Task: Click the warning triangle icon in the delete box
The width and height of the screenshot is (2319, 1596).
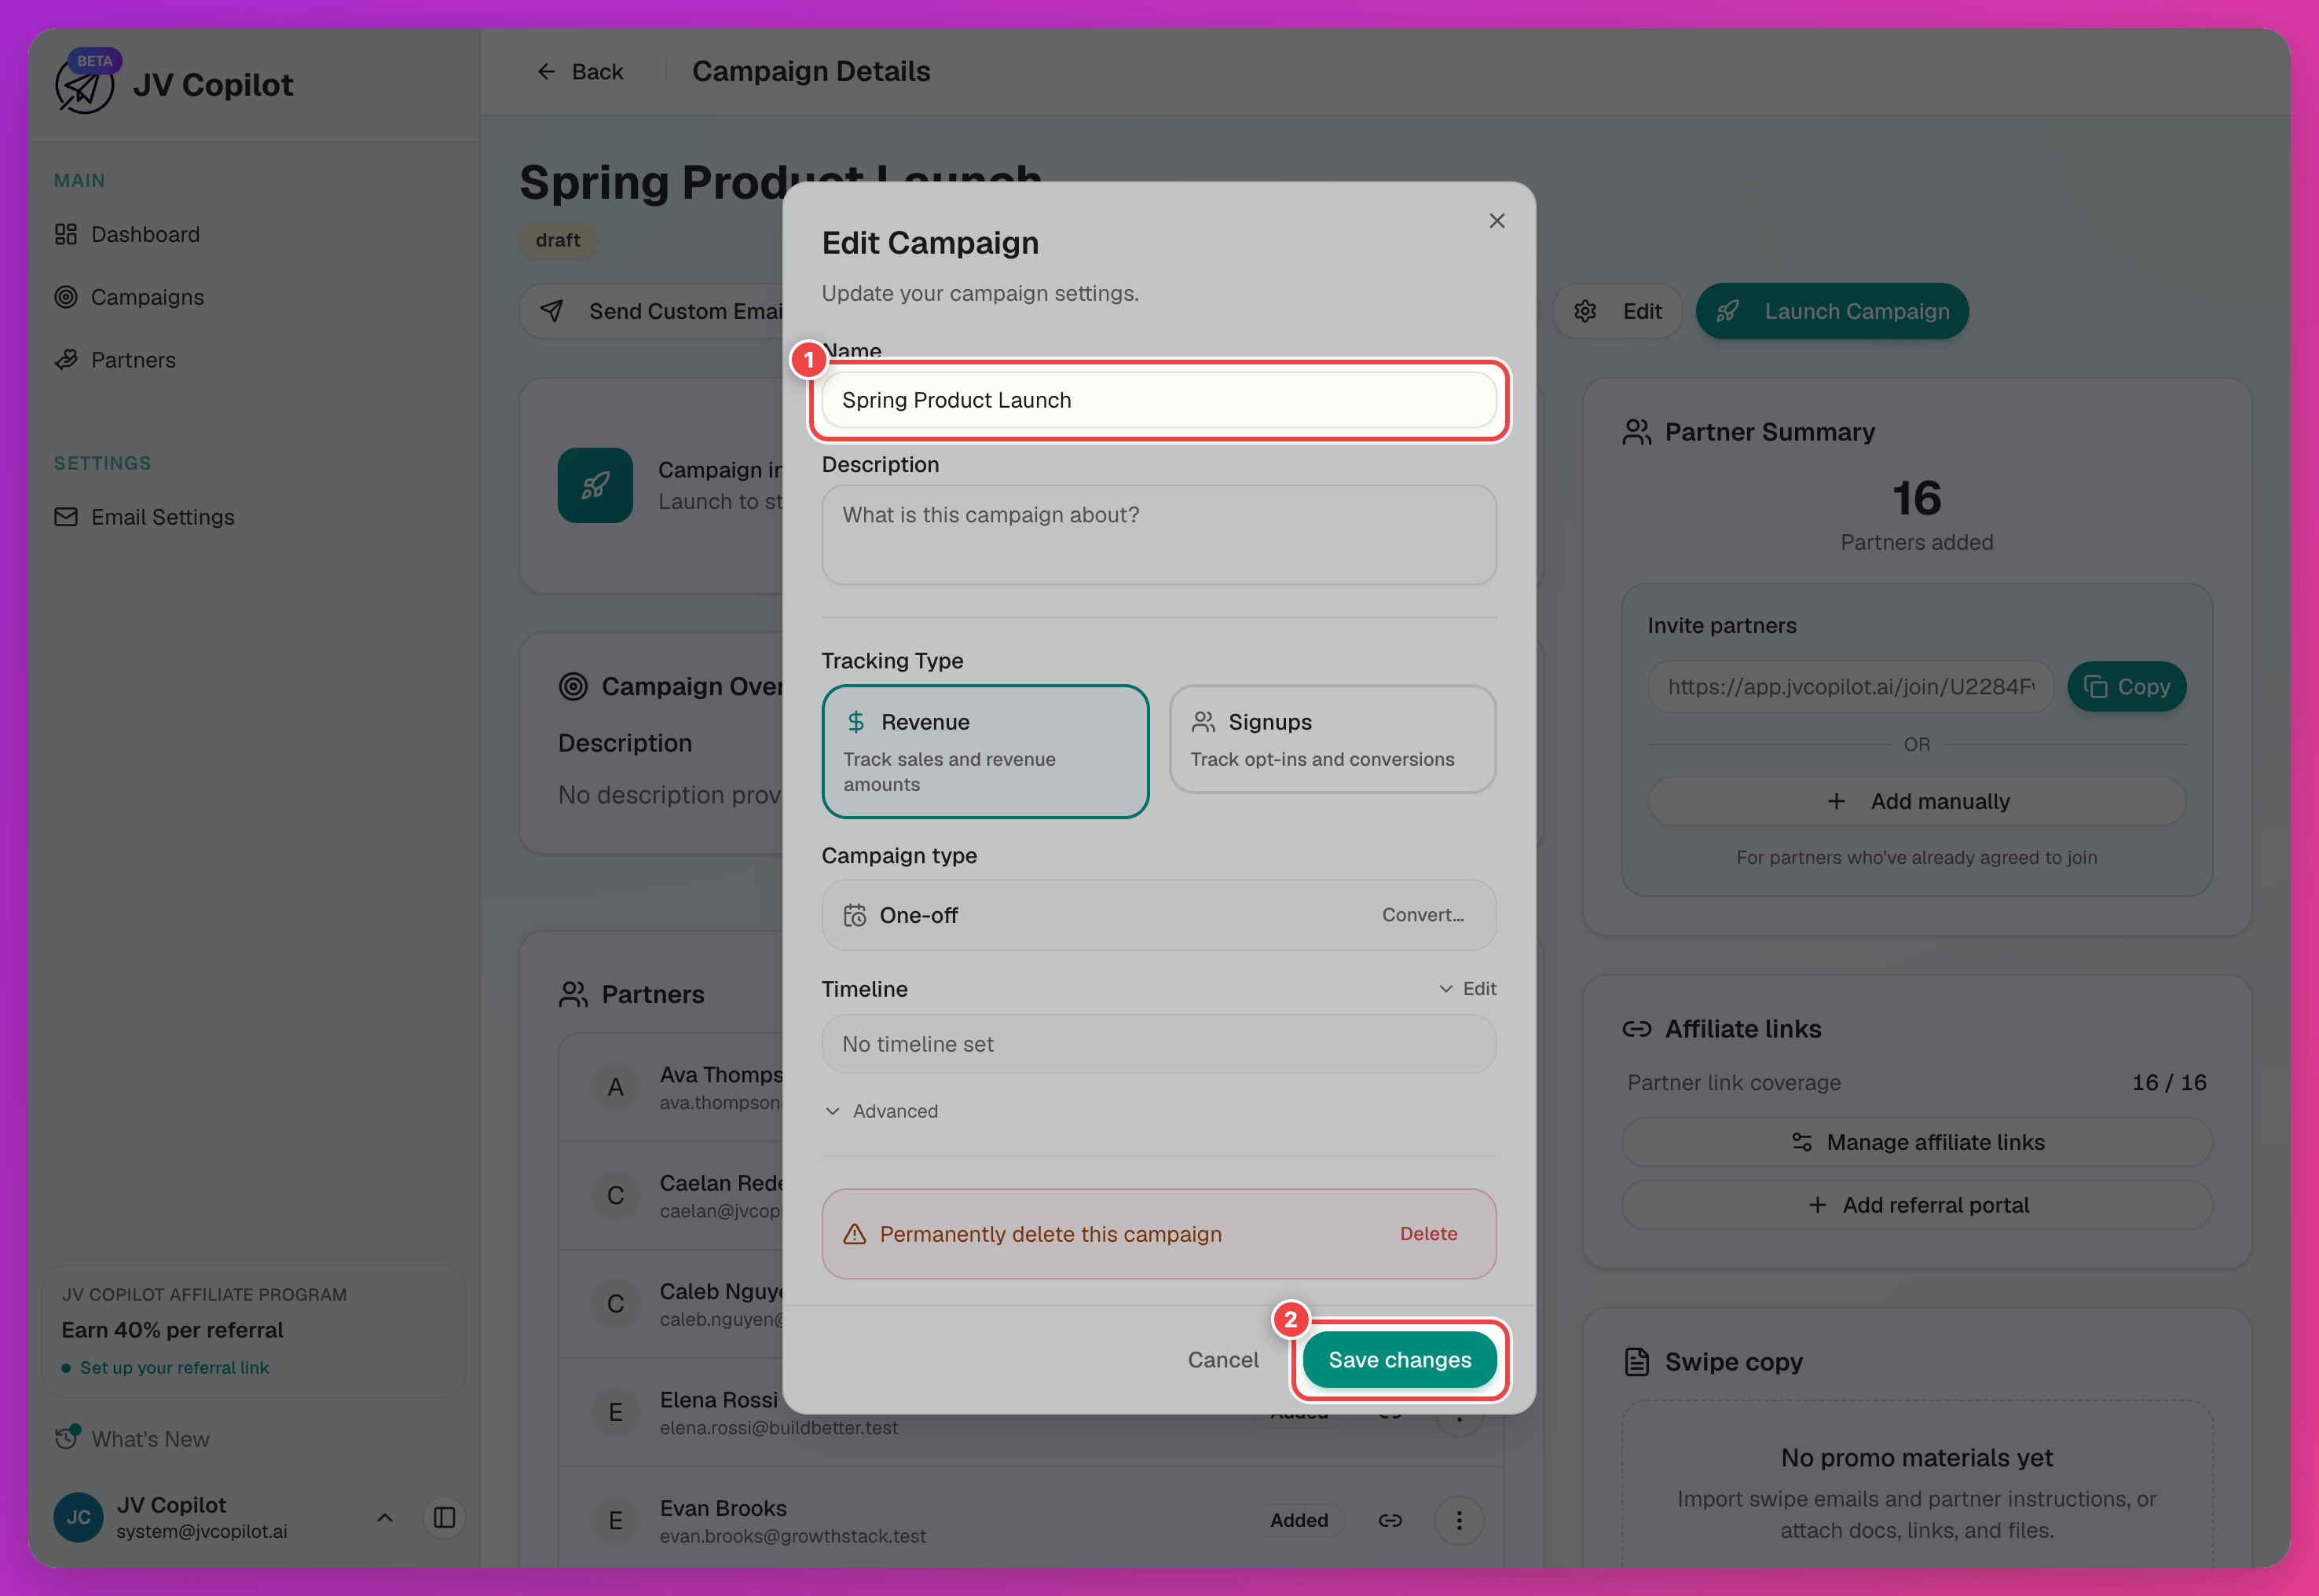Action: [854, 1234]
